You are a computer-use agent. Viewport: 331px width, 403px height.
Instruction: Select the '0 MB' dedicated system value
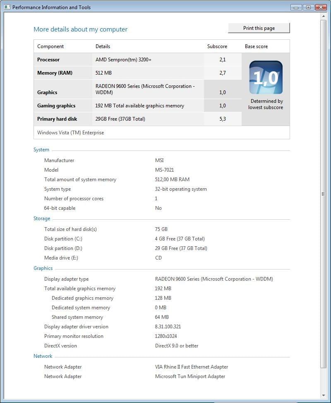coord(161,307)
